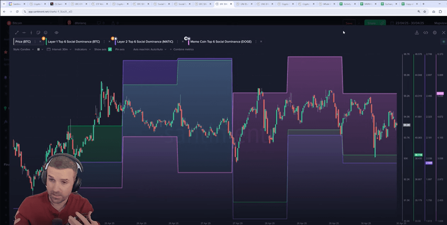Select the line drawing tool icon
This screenshot has width=447, height=225.
(17, 33)
